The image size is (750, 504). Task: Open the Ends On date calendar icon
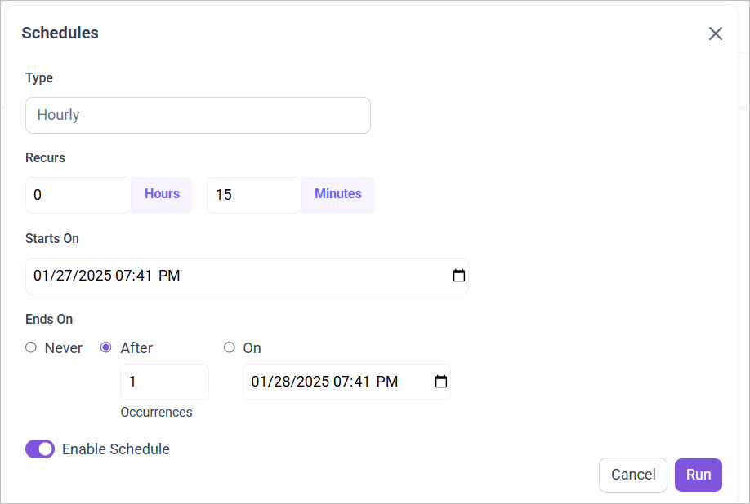point(440,382)
